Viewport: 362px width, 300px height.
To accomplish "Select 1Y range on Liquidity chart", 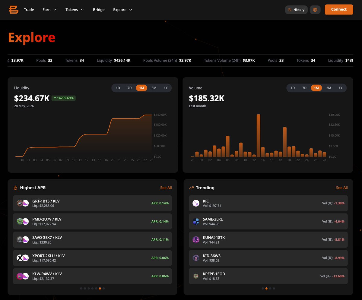I will [166, 88].
